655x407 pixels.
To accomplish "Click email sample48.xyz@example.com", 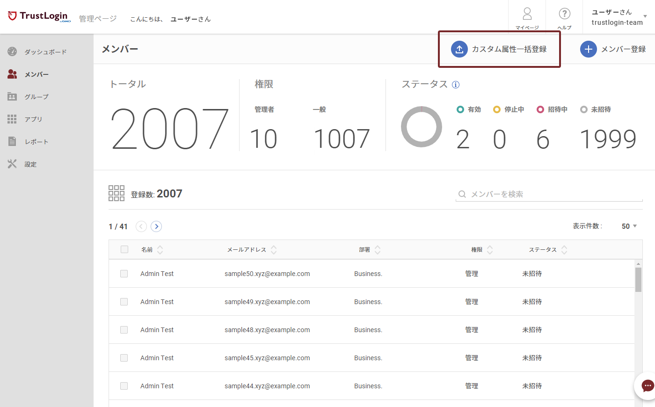I will [267, 330].
